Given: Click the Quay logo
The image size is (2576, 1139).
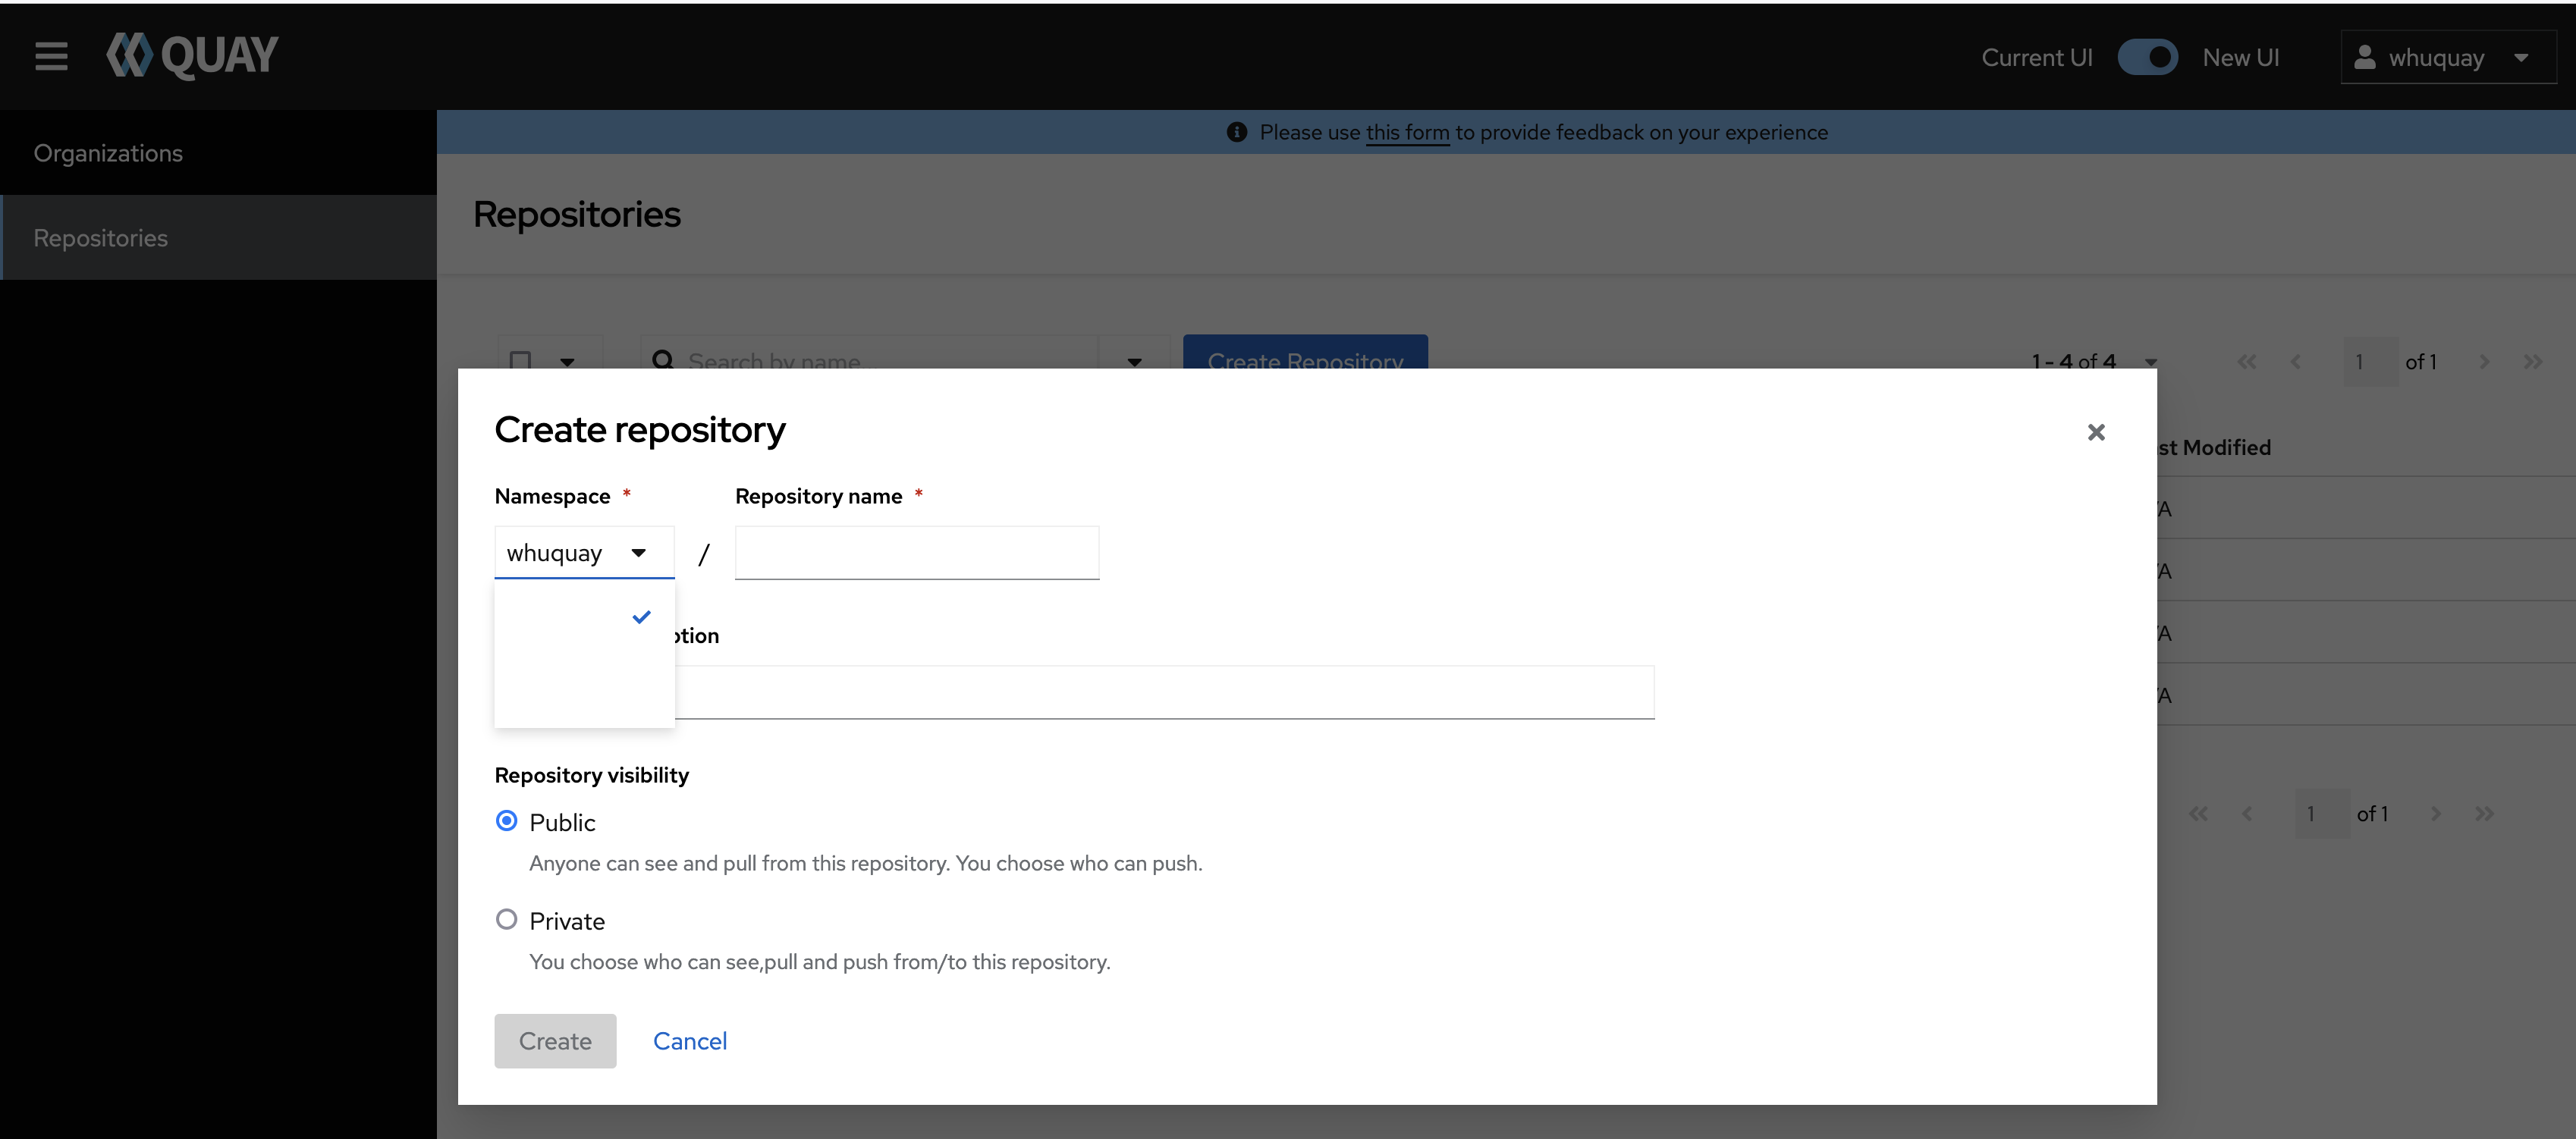Looking at the screenshot, I should tap(192, 56).
